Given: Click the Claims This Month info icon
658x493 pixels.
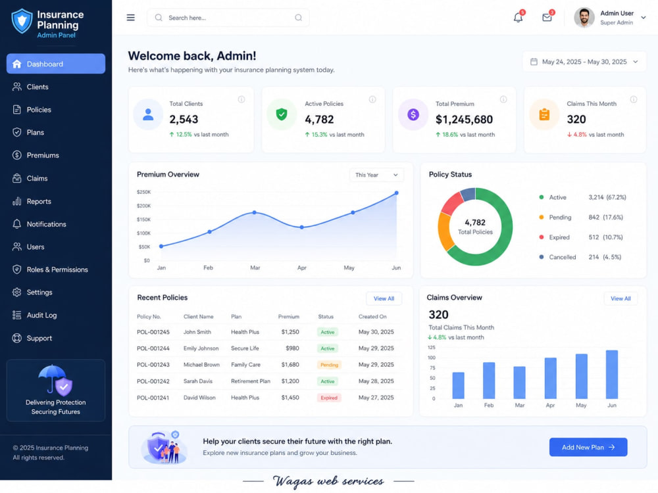Looking at the screenshot, I should click(x=634, y=99).
